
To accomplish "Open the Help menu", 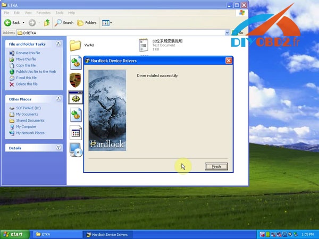I will point(71,13).
